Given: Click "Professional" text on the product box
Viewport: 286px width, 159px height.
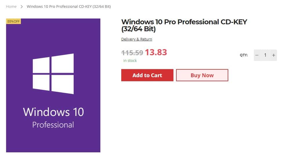Looking at the screenshot, I should coord(53,125).
